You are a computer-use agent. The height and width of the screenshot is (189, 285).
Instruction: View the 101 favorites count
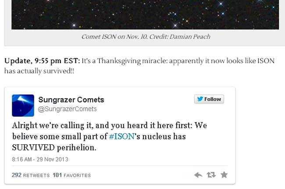[71, 175]
